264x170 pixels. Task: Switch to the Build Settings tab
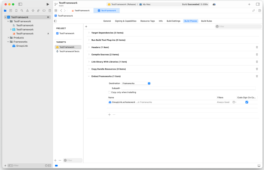click(173, 21)
